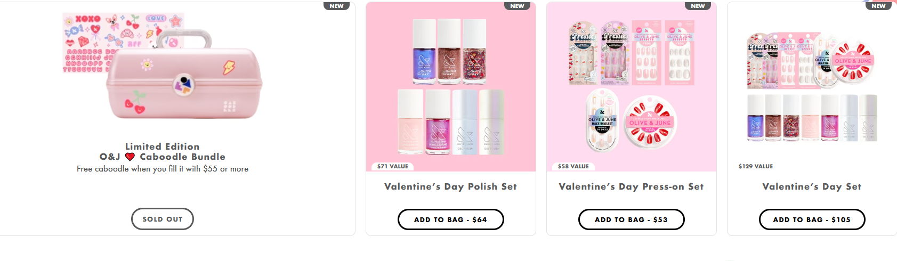
Task: Click the NEW badge on Caboodle Bundle card
Action: click(336, 6)
